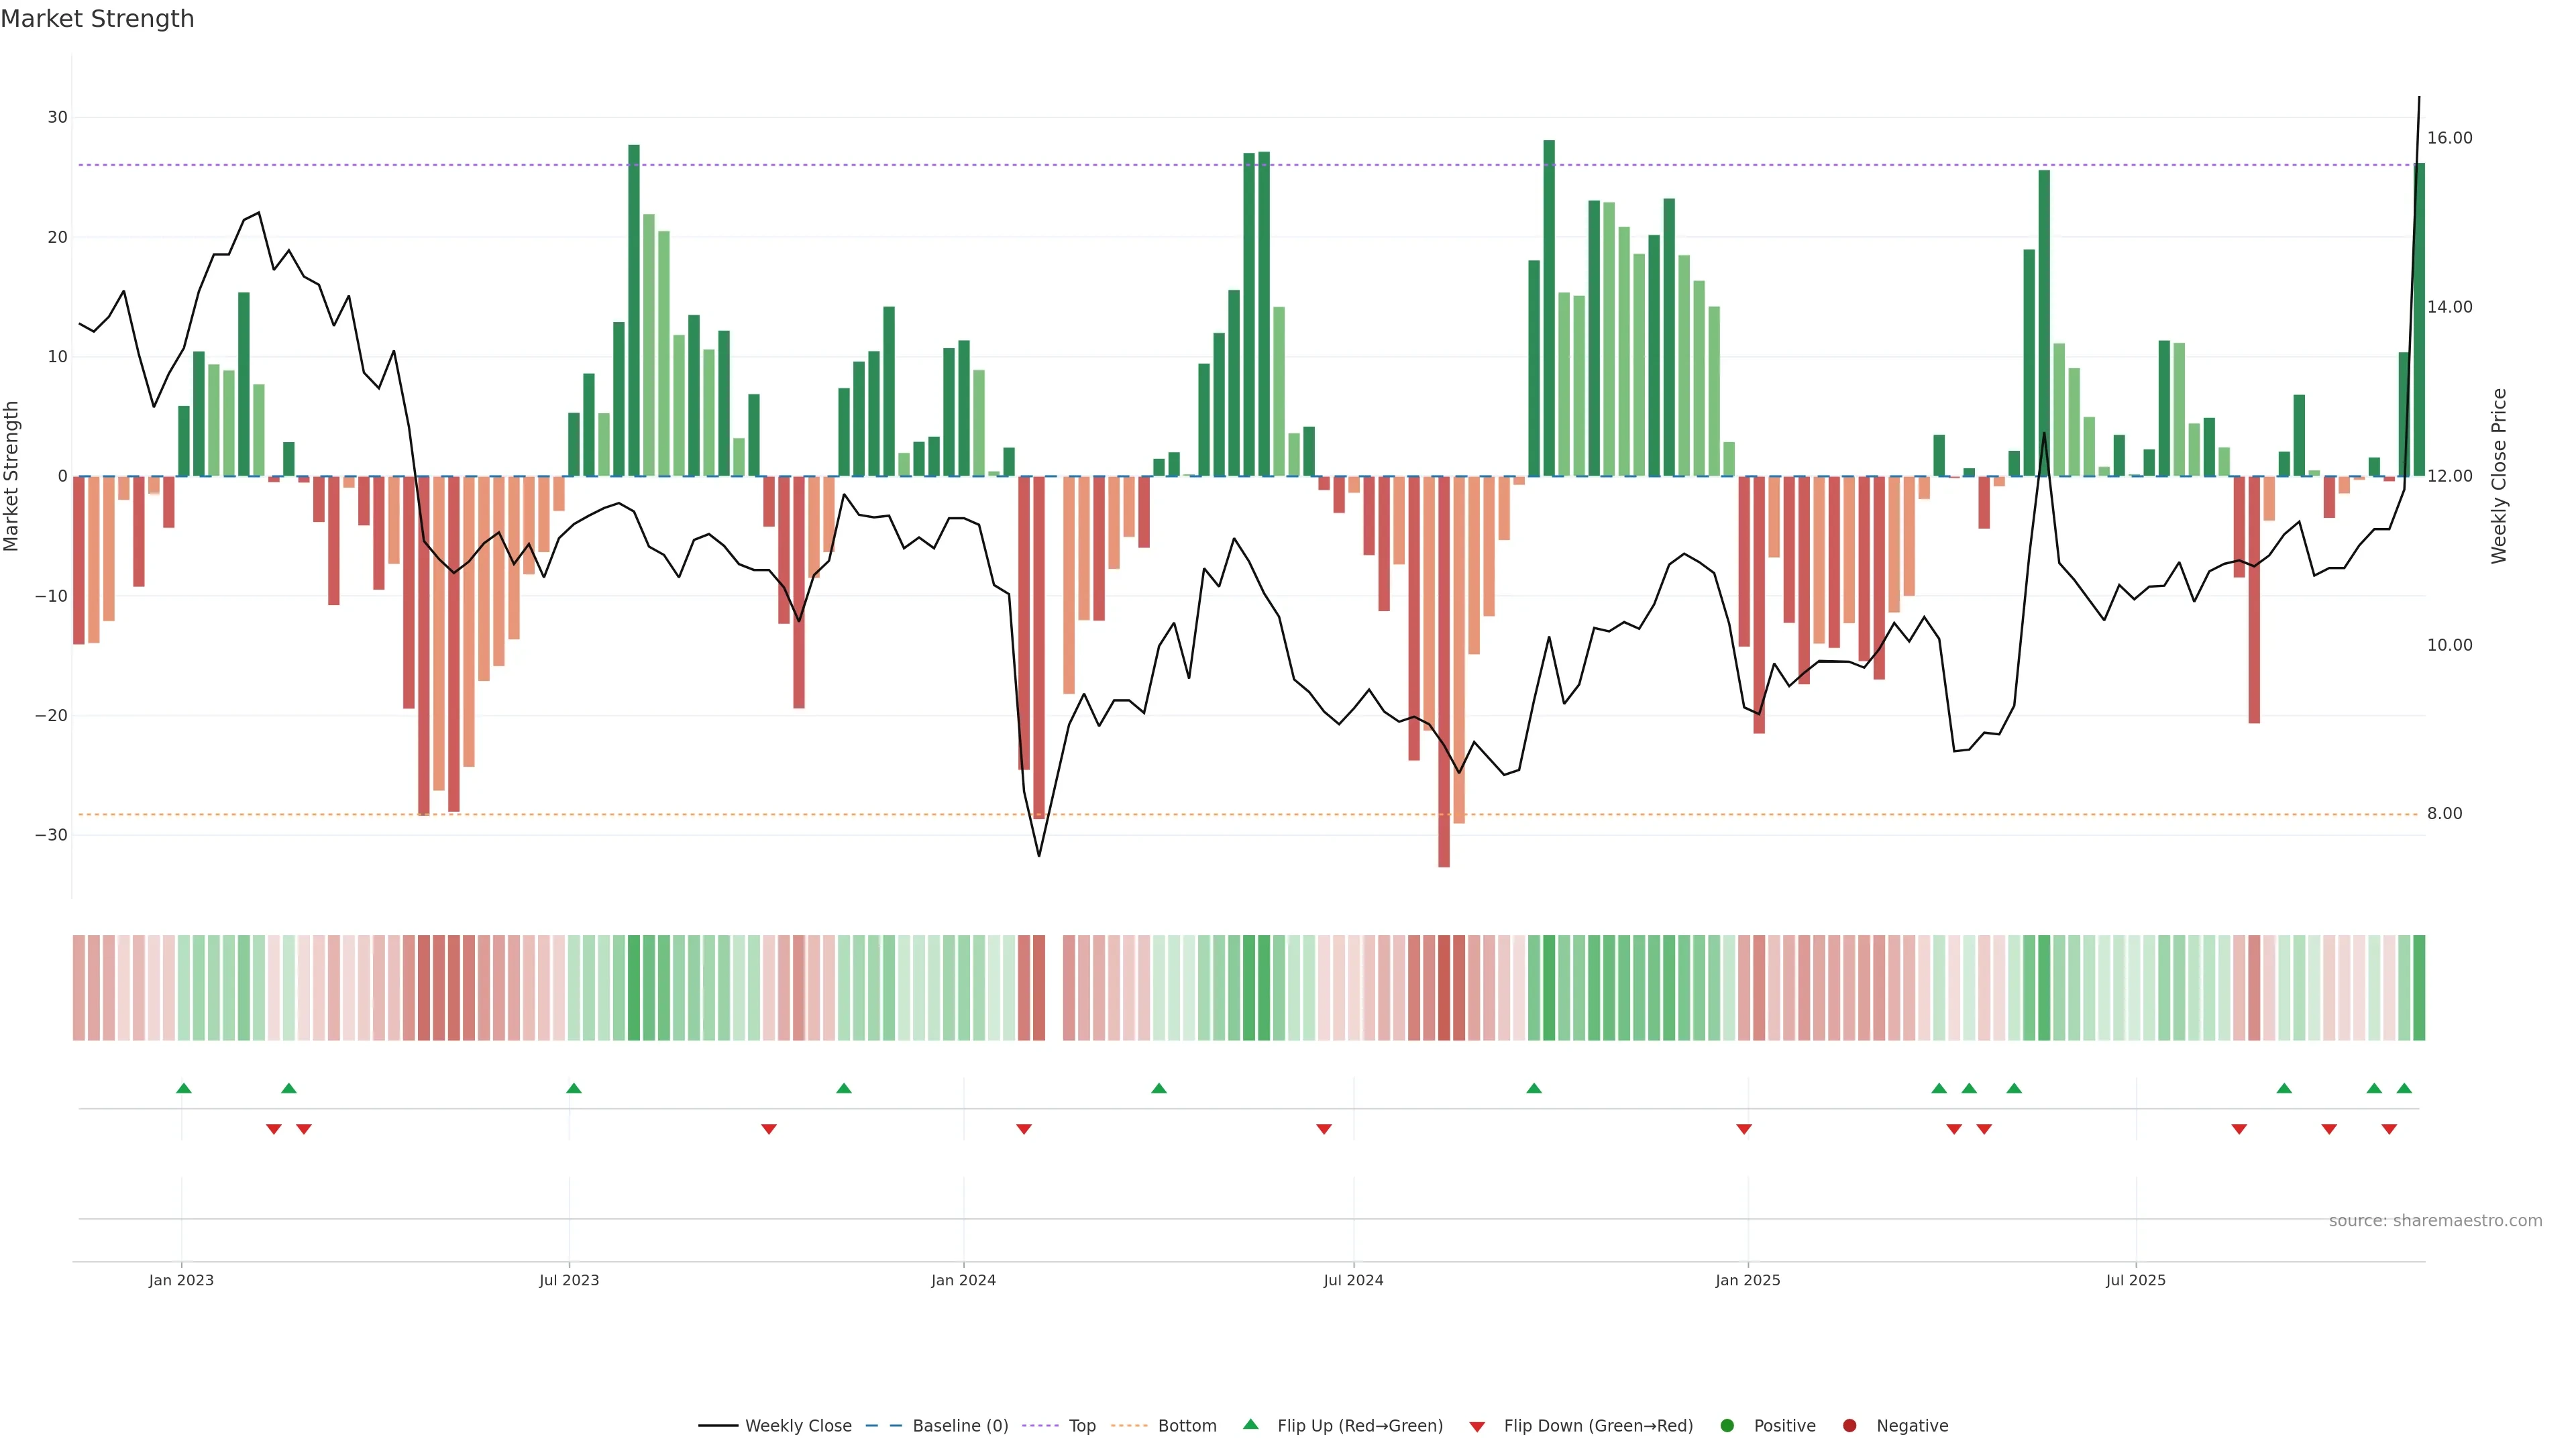Screen dimensions: 2576x1449
Task: Click the 30 tick on left axis
Action: (57, 117)
